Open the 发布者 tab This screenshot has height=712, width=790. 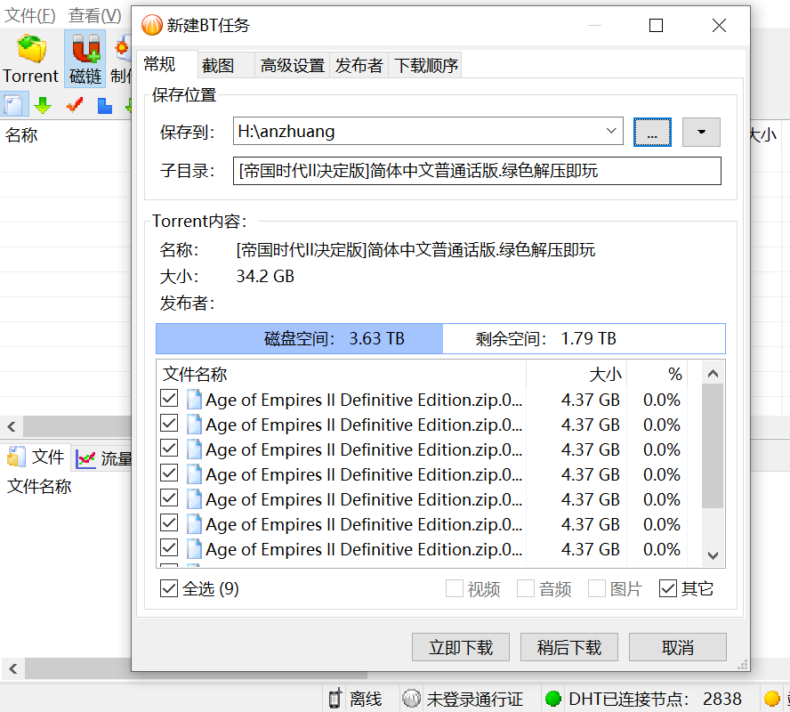pyautogui.click(x=359, y=66)
